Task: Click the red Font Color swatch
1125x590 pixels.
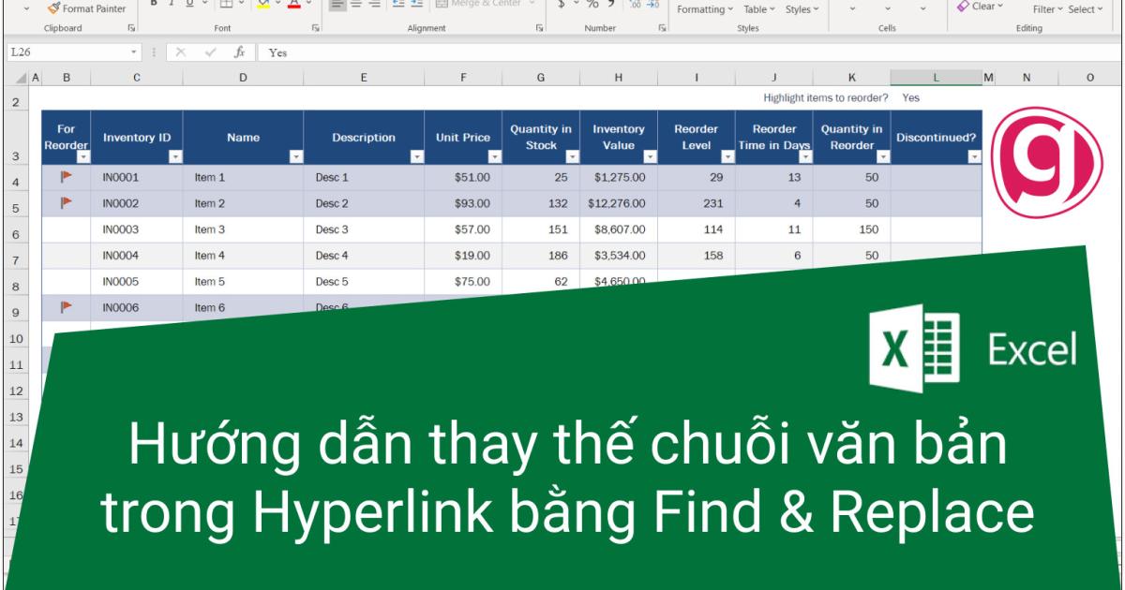Action: [x=292, y=6]
